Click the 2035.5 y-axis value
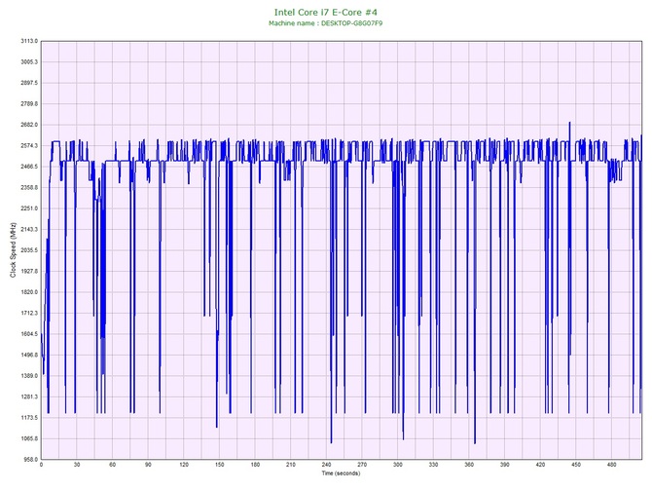 [29, 250]
